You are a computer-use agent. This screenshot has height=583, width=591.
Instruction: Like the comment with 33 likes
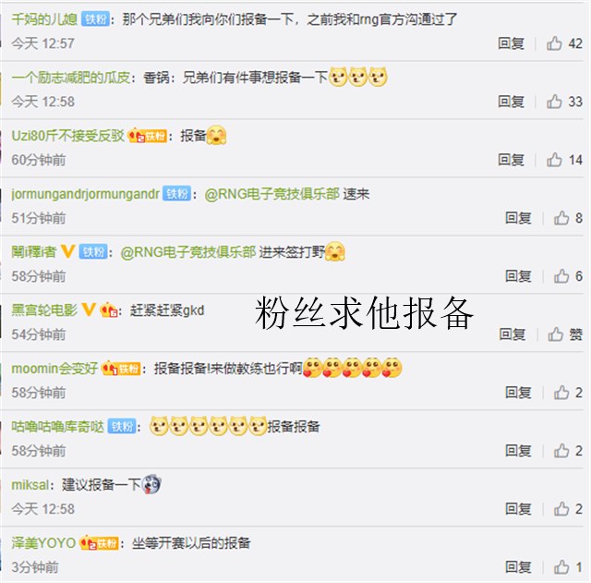pyautogui.click(x=554, y=102)
